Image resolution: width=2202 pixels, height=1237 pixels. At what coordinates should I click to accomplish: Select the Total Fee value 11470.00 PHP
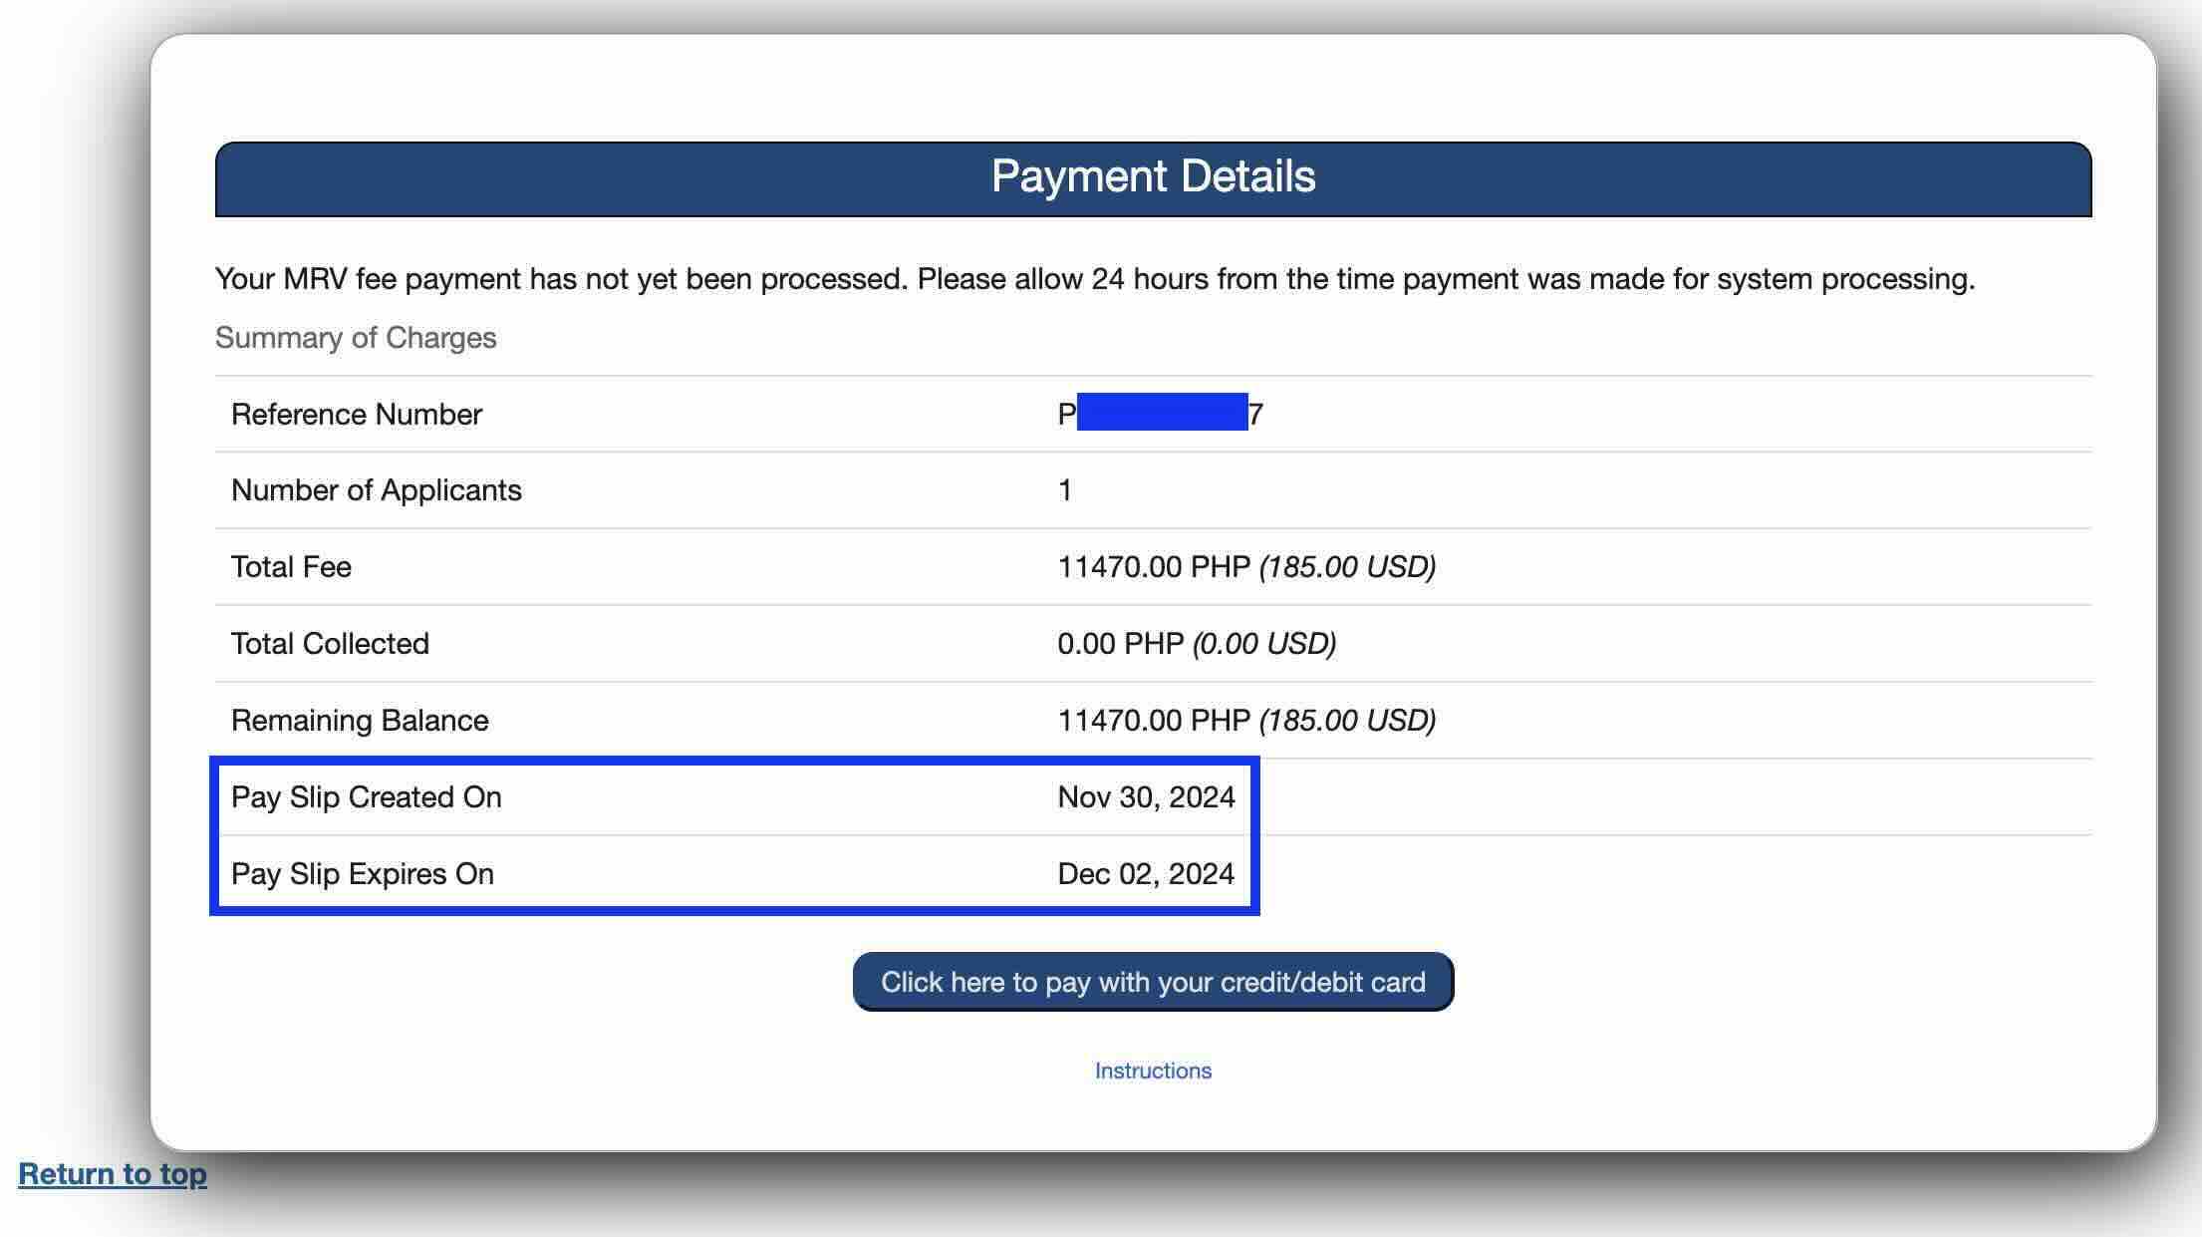[x=1151, y=566]
